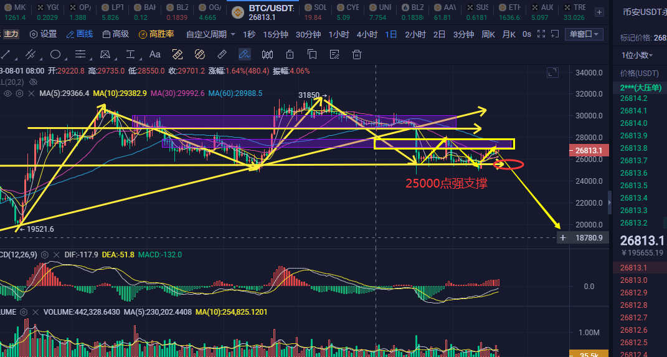Lock drawings using the padlock icon
The height and width of the screenshot is (357, 667).
coord(290,54)
